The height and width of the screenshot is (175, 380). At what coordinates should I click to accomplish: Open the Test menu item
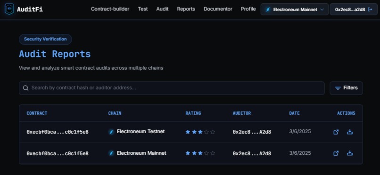point(143,9)
